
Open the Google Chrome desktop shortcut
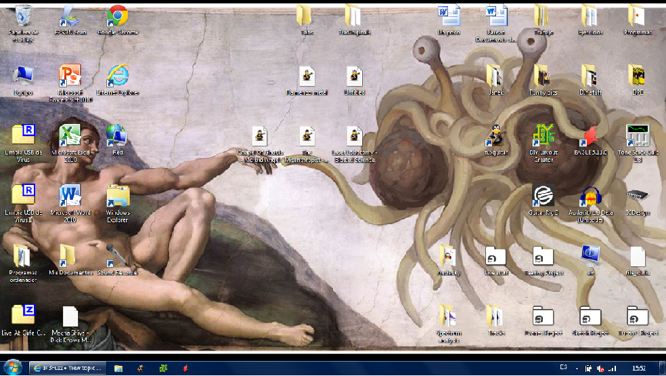(x=118, y=16)
